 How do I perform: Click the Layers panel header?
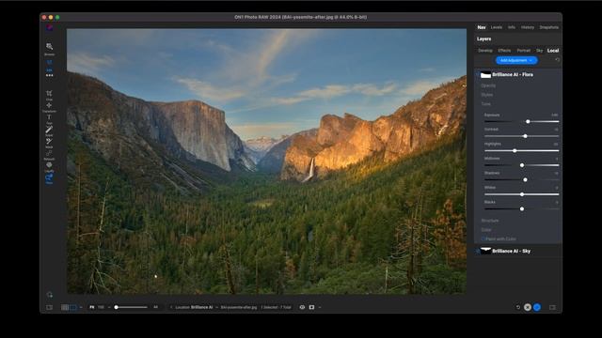518,39
